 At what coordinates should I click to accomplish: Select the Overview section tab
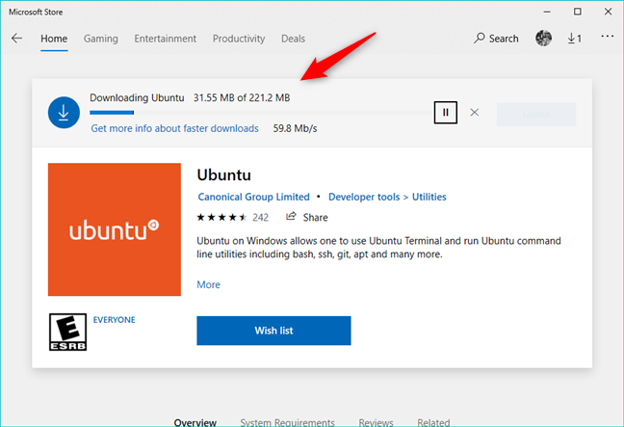[x=195, y=422]
